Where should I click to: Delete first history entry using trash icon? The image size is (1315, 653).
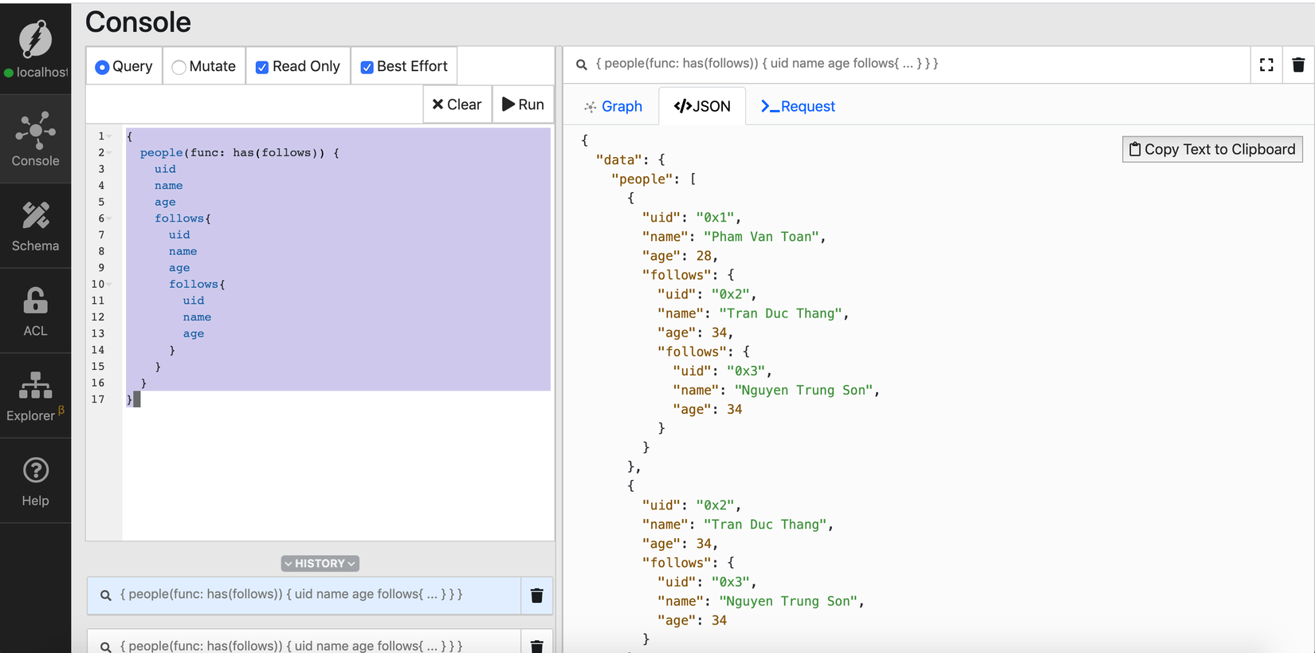pyautogui.click(x=536, y=596)
